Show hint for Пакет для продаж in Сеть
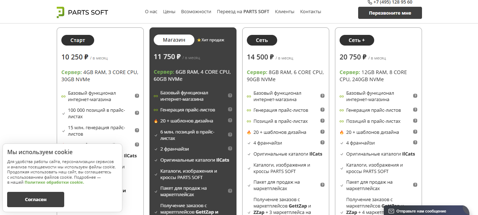The height and width of the screenshot is (215, 478). (322, 185)
